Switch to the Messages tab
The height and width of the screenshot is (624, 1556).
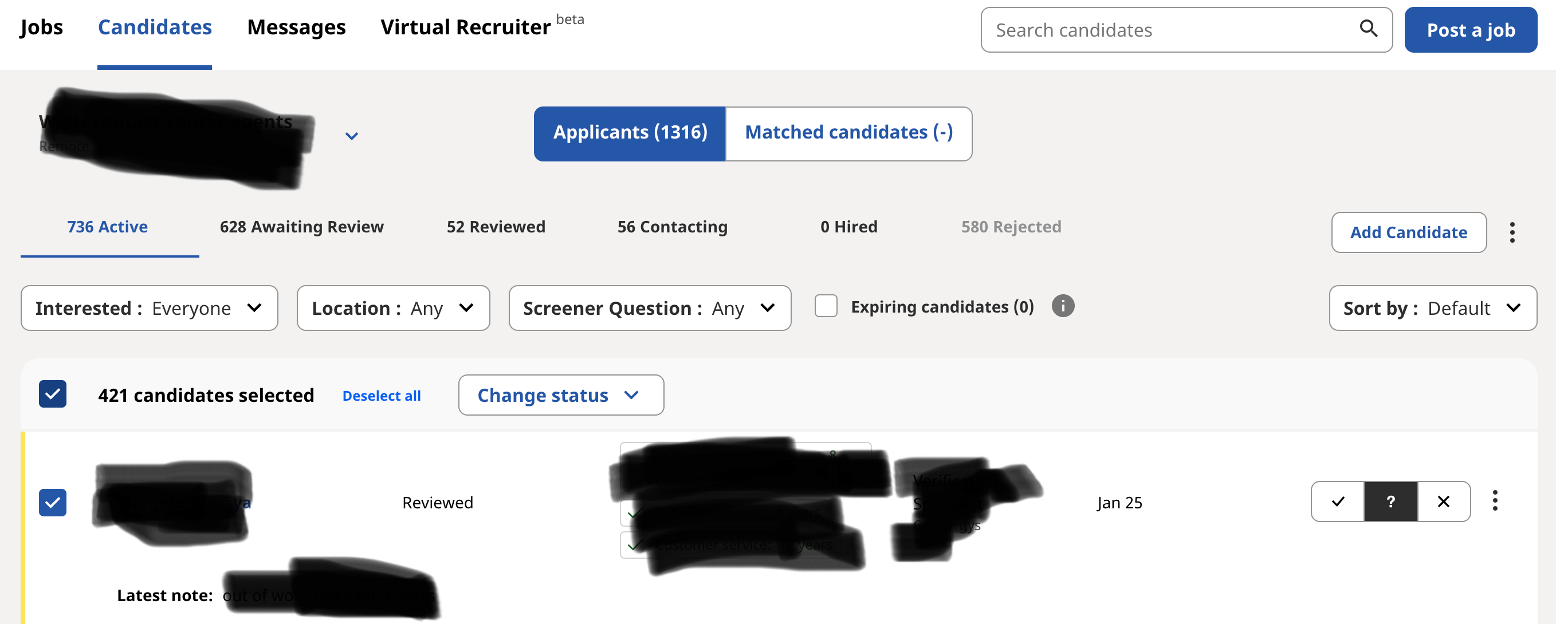pos(296,27)
